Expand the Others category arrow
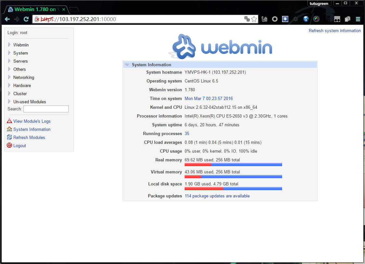The image size is (365, 264). pyautogui.click(x=9, y=69)
